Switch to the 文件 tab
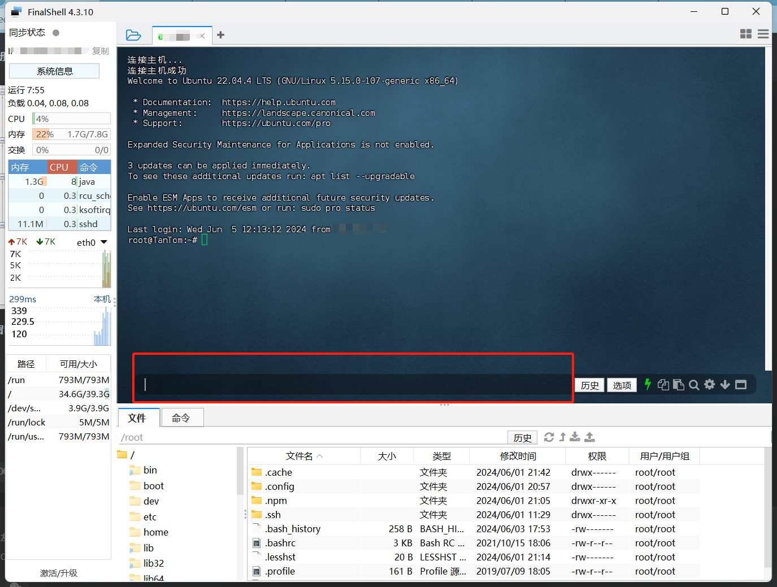 (x=137, y=418)
